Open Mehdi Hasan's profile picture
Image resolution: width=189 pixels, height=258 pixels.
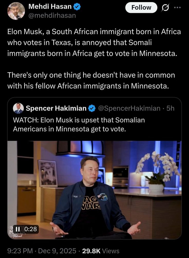16,11
